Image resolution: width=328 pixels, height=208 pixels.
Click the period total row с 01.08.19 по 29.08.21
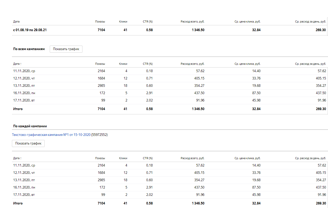tap(30, 30)
